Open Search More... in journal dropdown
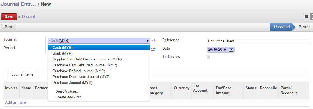313x109 pixels. (x=99, y=91)
